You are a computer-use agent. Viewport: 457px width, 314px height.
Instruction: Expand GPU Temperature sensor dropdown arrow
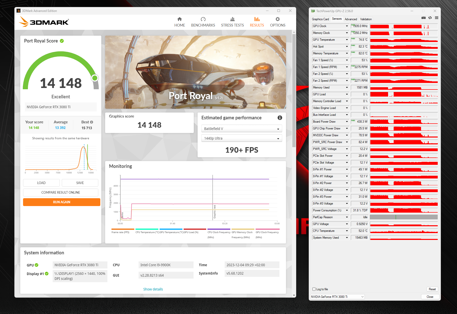click(347, 40)
